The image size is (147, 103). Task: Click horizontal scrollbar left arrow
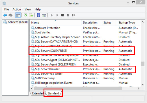(32, 89)
